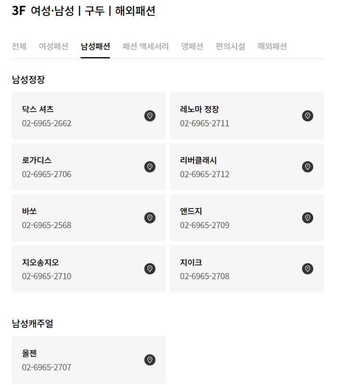The width and height of the screenshot is (358, 385).
Task: Select the 편의시설 tab
Action: [x=230, y=46]
